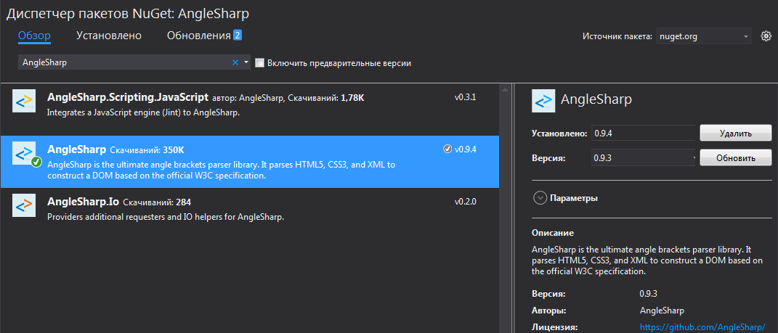Select the AngleSharp package title in list
778x333 pixels.
click(x=76, y=149)
